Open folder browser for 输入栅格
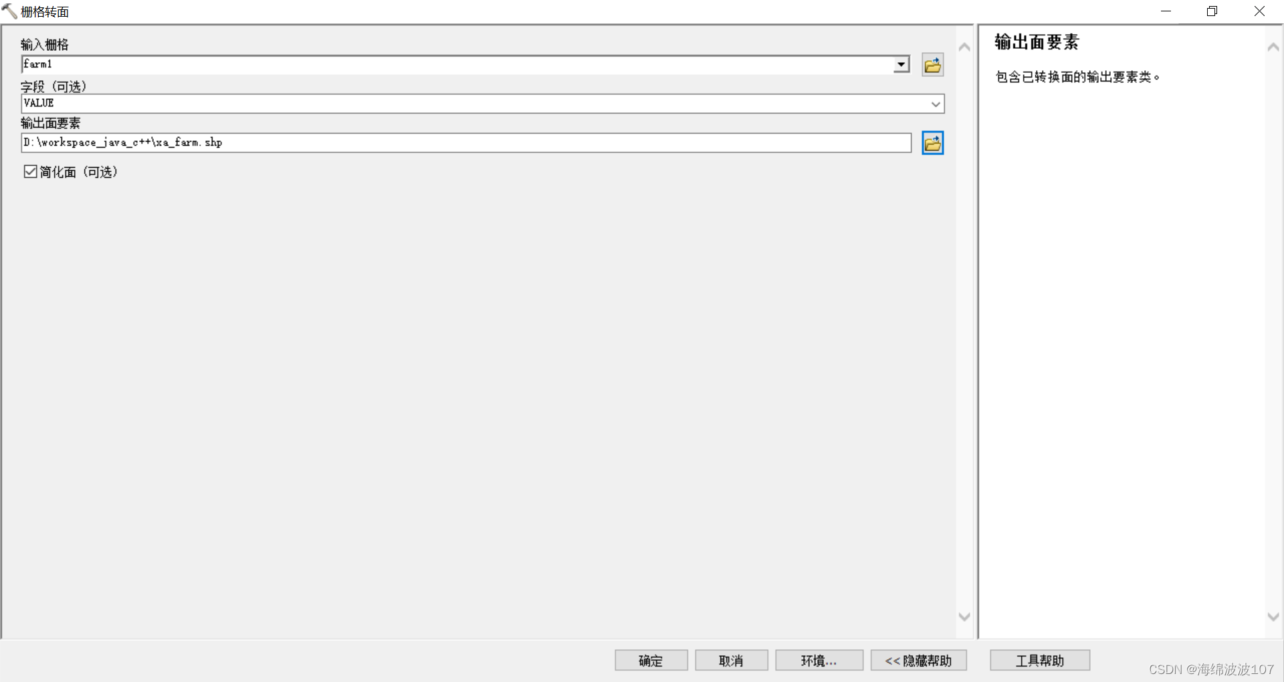 tap(932, 65)
